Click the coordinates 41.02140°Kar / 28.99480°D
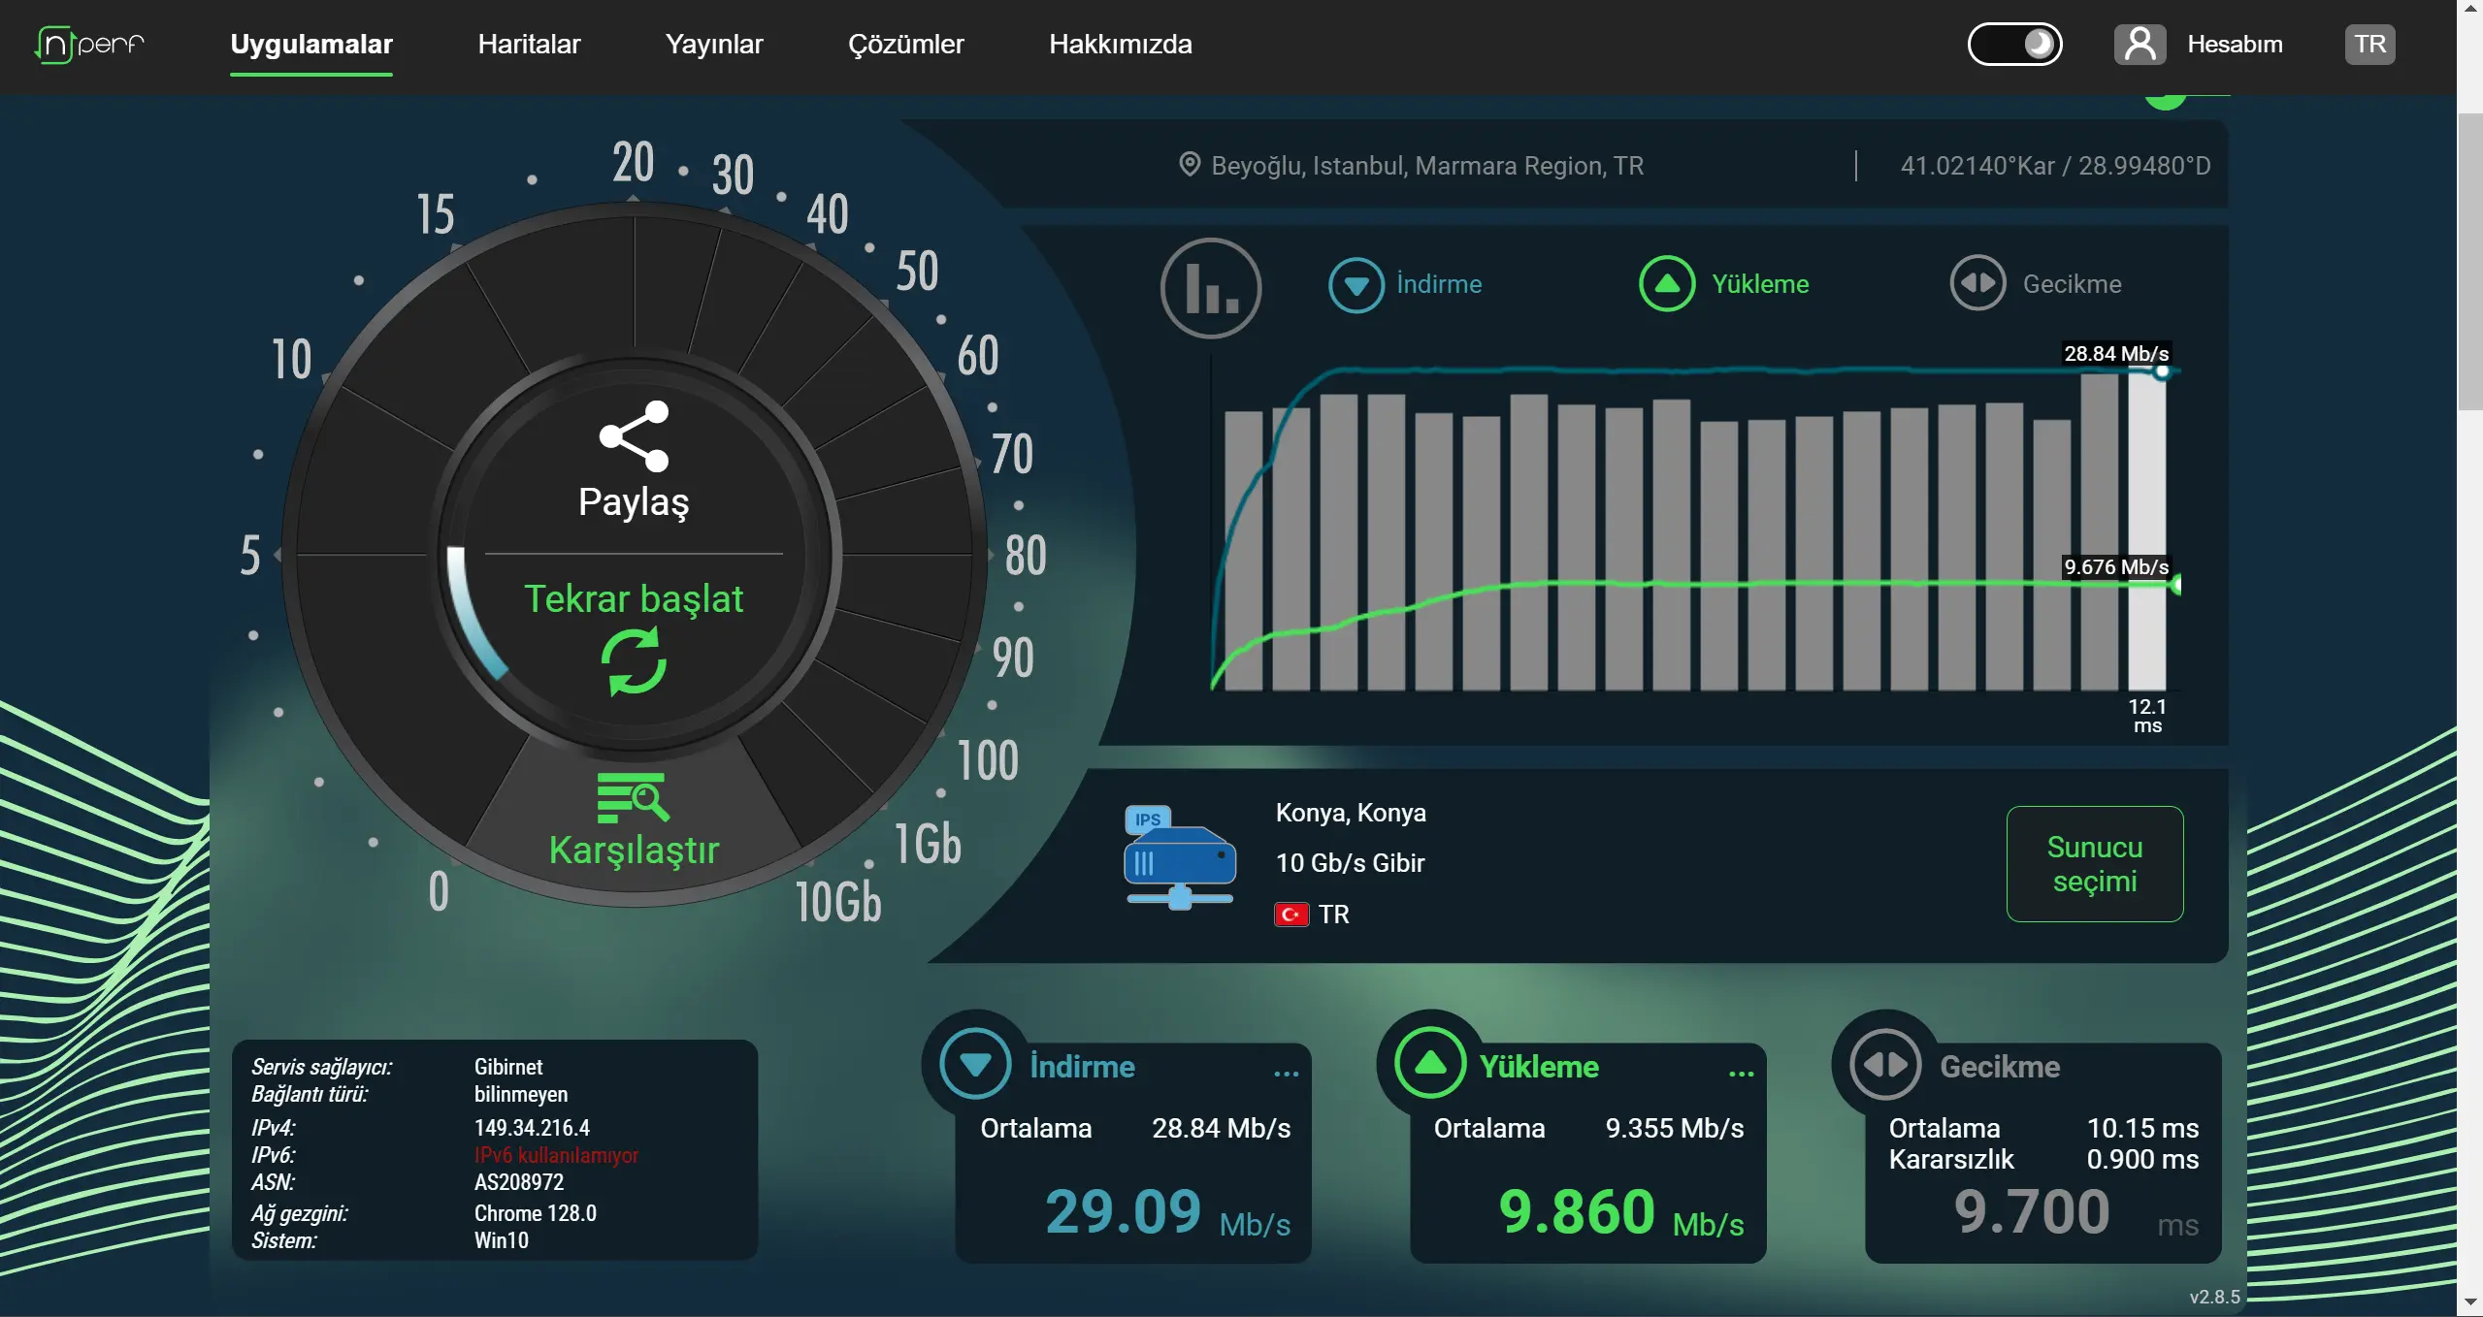This screenshot has height=1317, width=2483. (x=2055, y=166)
